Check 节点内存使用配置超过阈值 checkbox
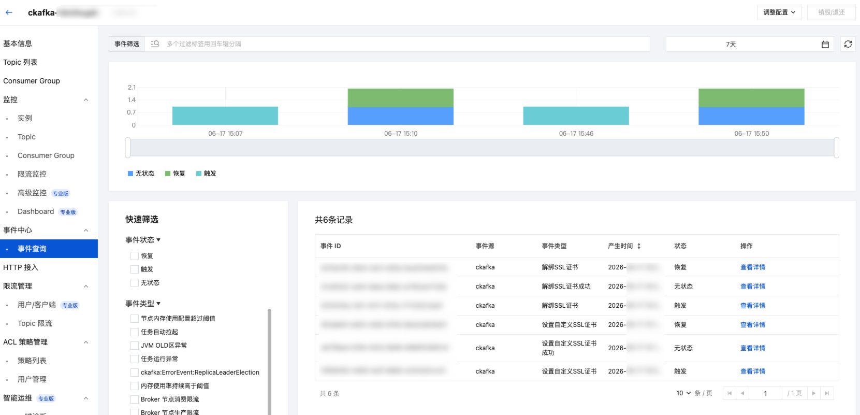This screenshot has width=860, height=415. (135, 319)
